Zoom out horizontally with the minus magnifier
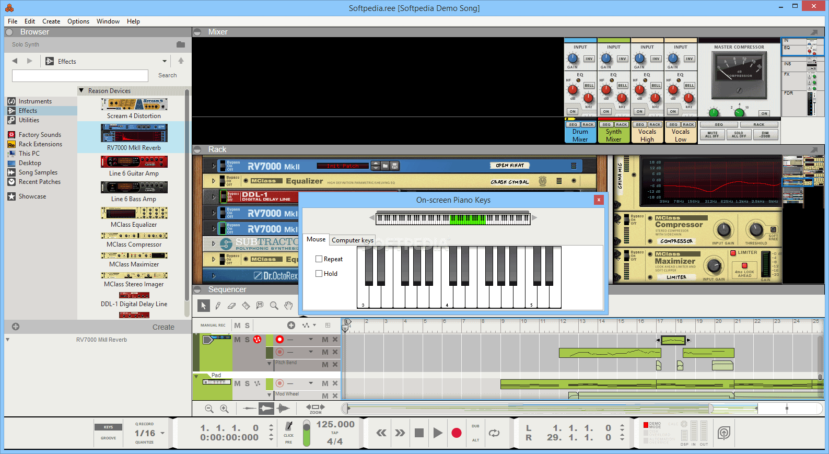This screenshot has width=829, height=454. (x=209, y=409)
